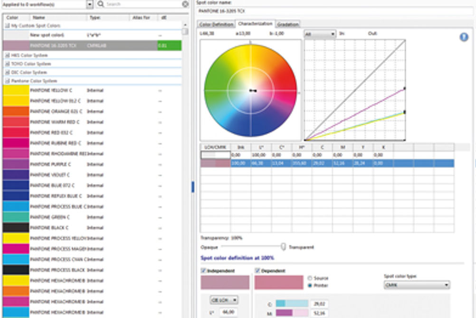The width and height of the screenshot is (476, 318).
Task: Click the magnifier search icon
Action: coord(101,4)
